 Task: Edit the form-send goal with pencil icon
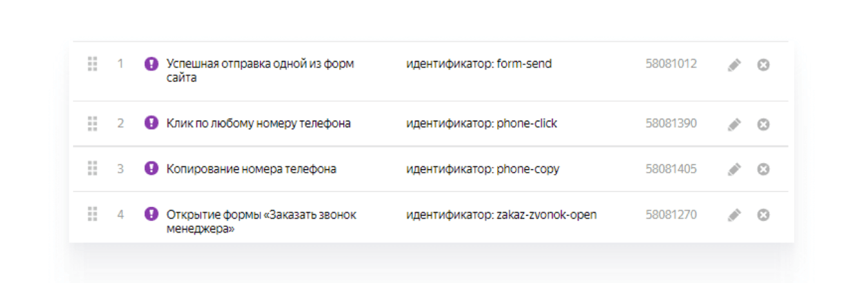pos(734,65)
